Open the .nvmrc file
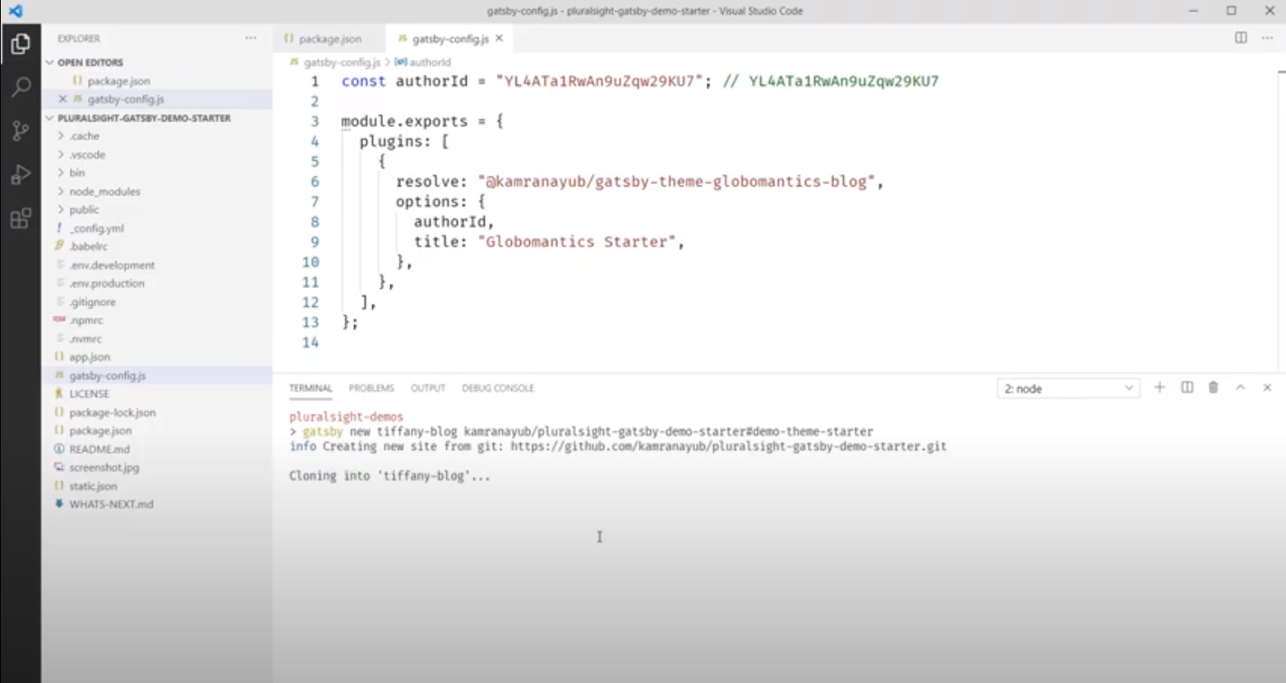 click(x=85, y=339)
